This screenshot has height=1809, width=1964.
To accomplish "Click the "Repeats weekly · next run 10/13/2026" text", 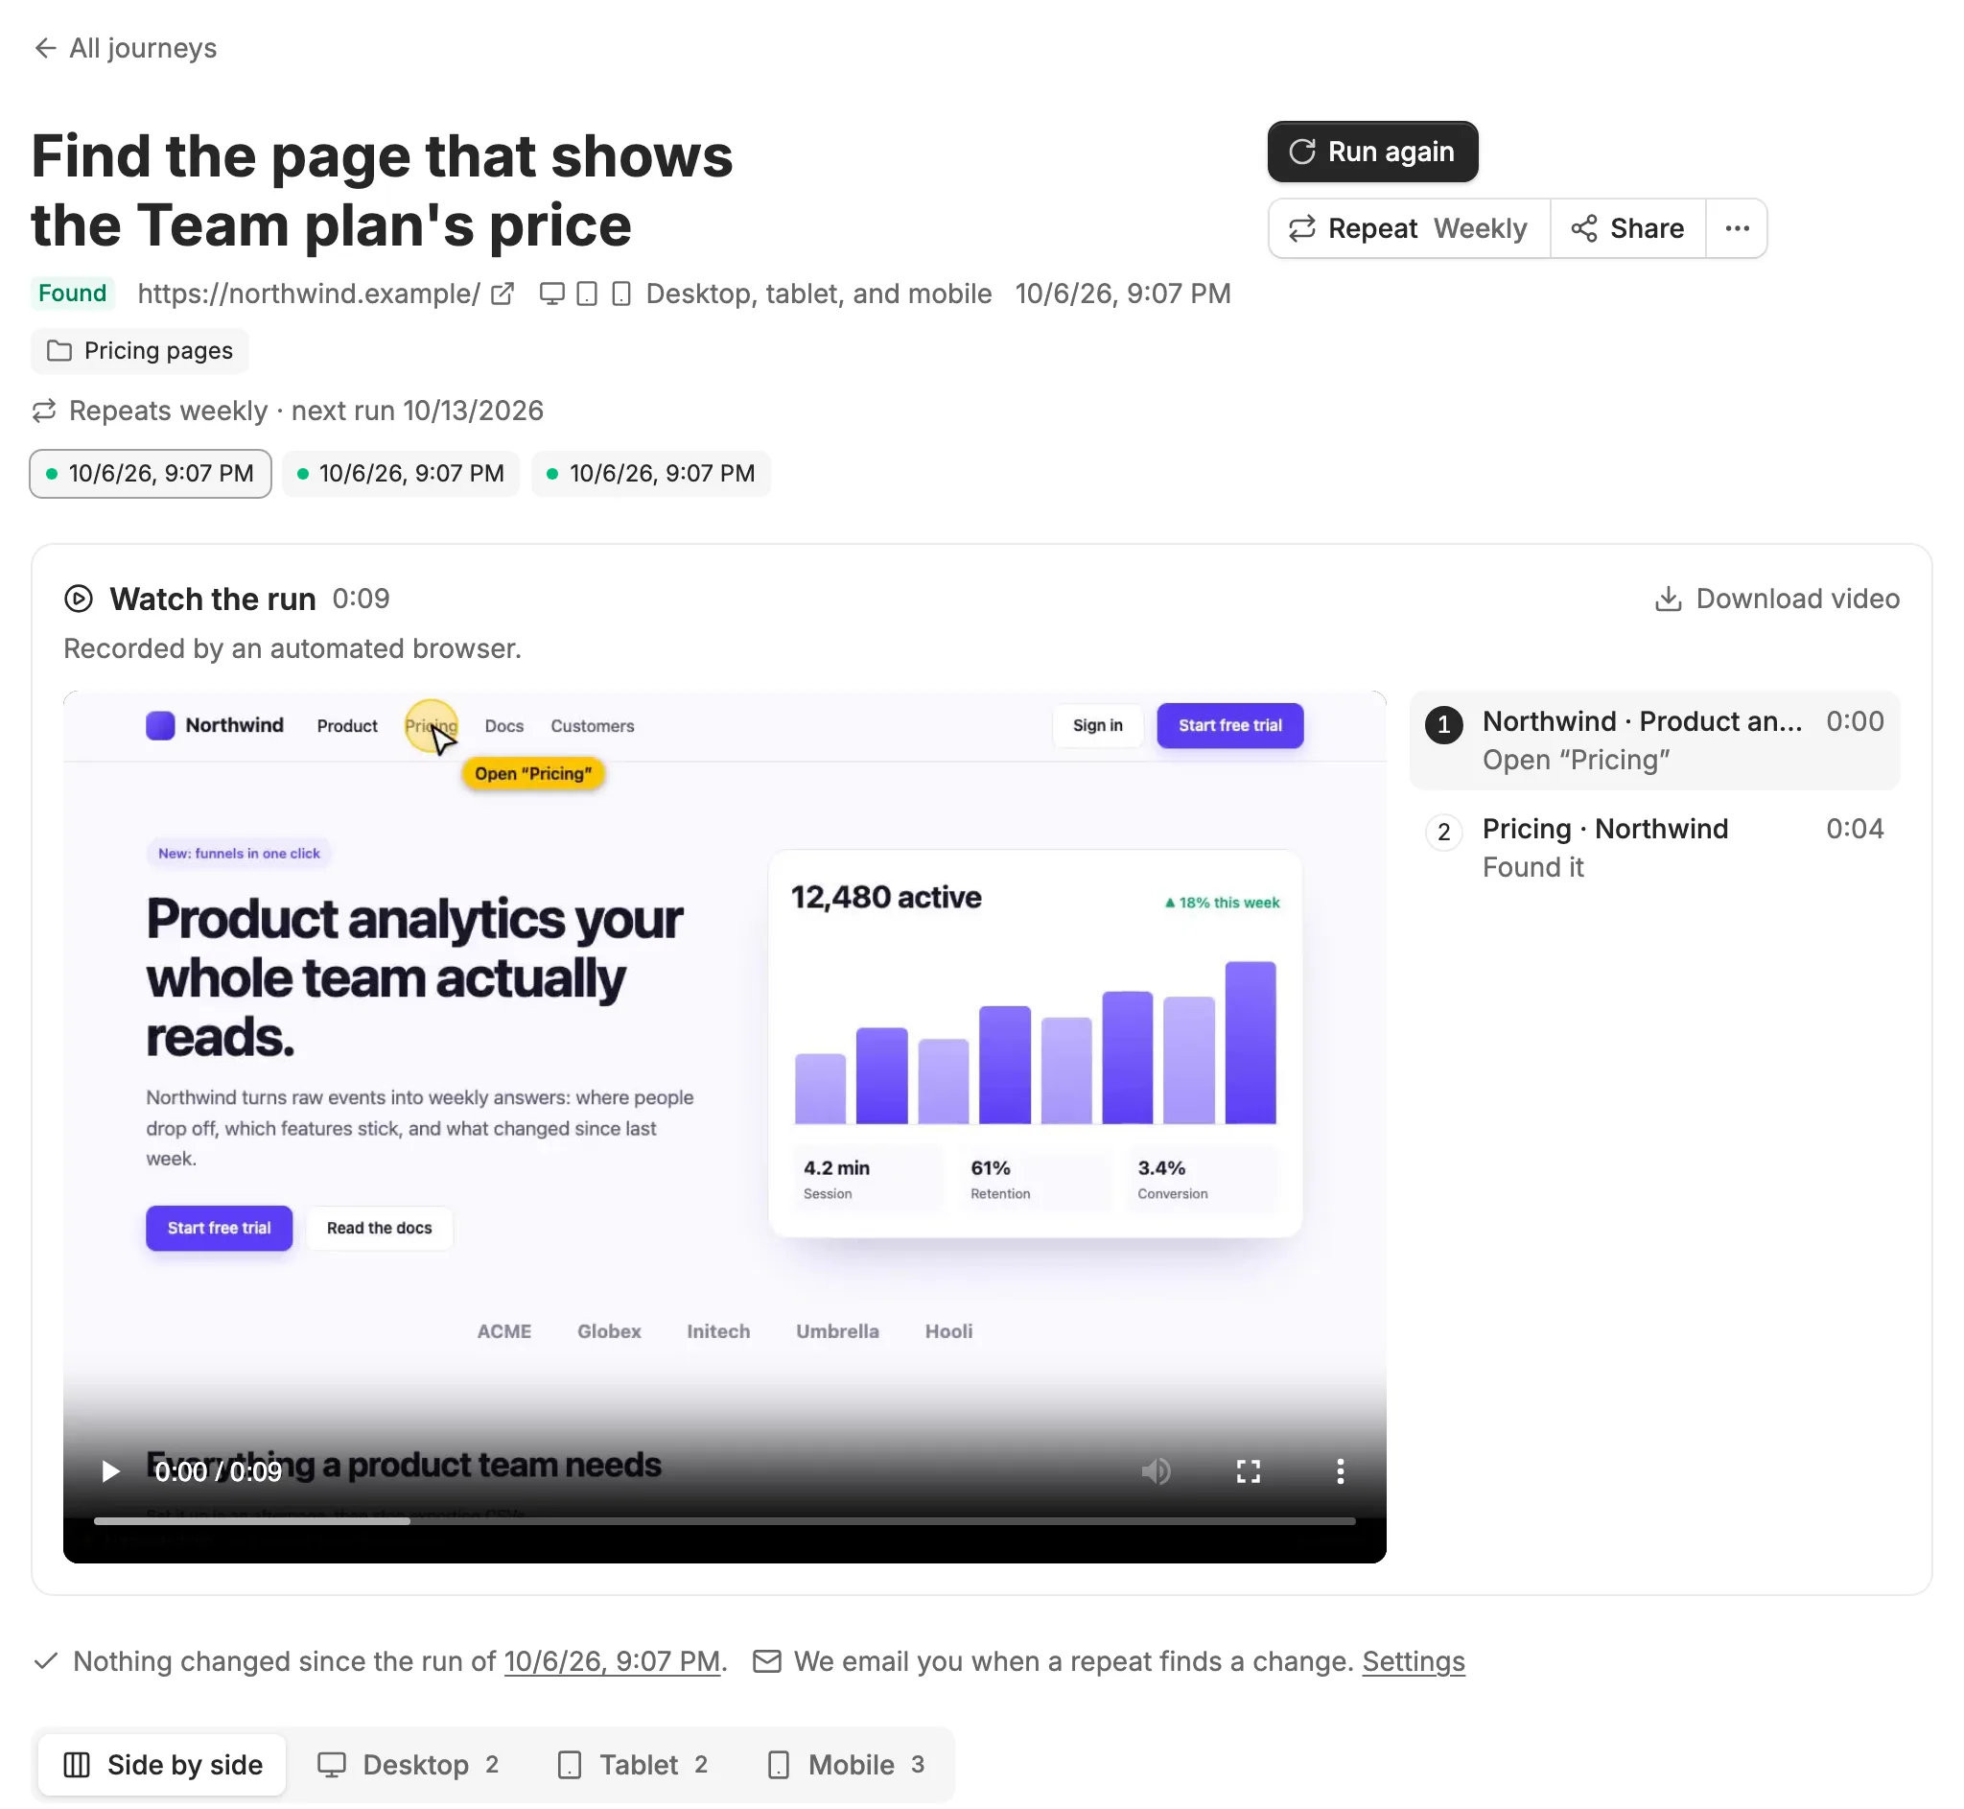I will [306, 411].
